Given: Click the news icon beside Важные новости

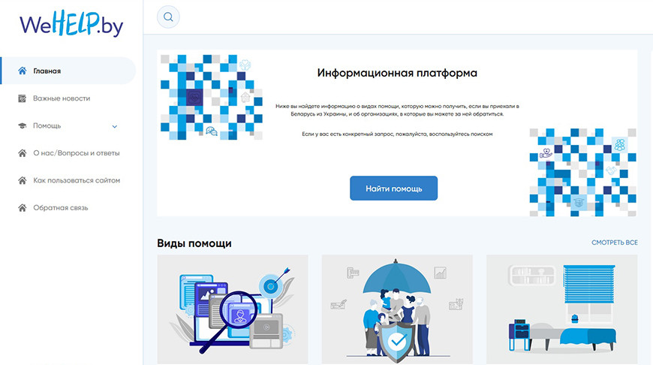Looking at the screenshot, I should click(x=23, y=98).
